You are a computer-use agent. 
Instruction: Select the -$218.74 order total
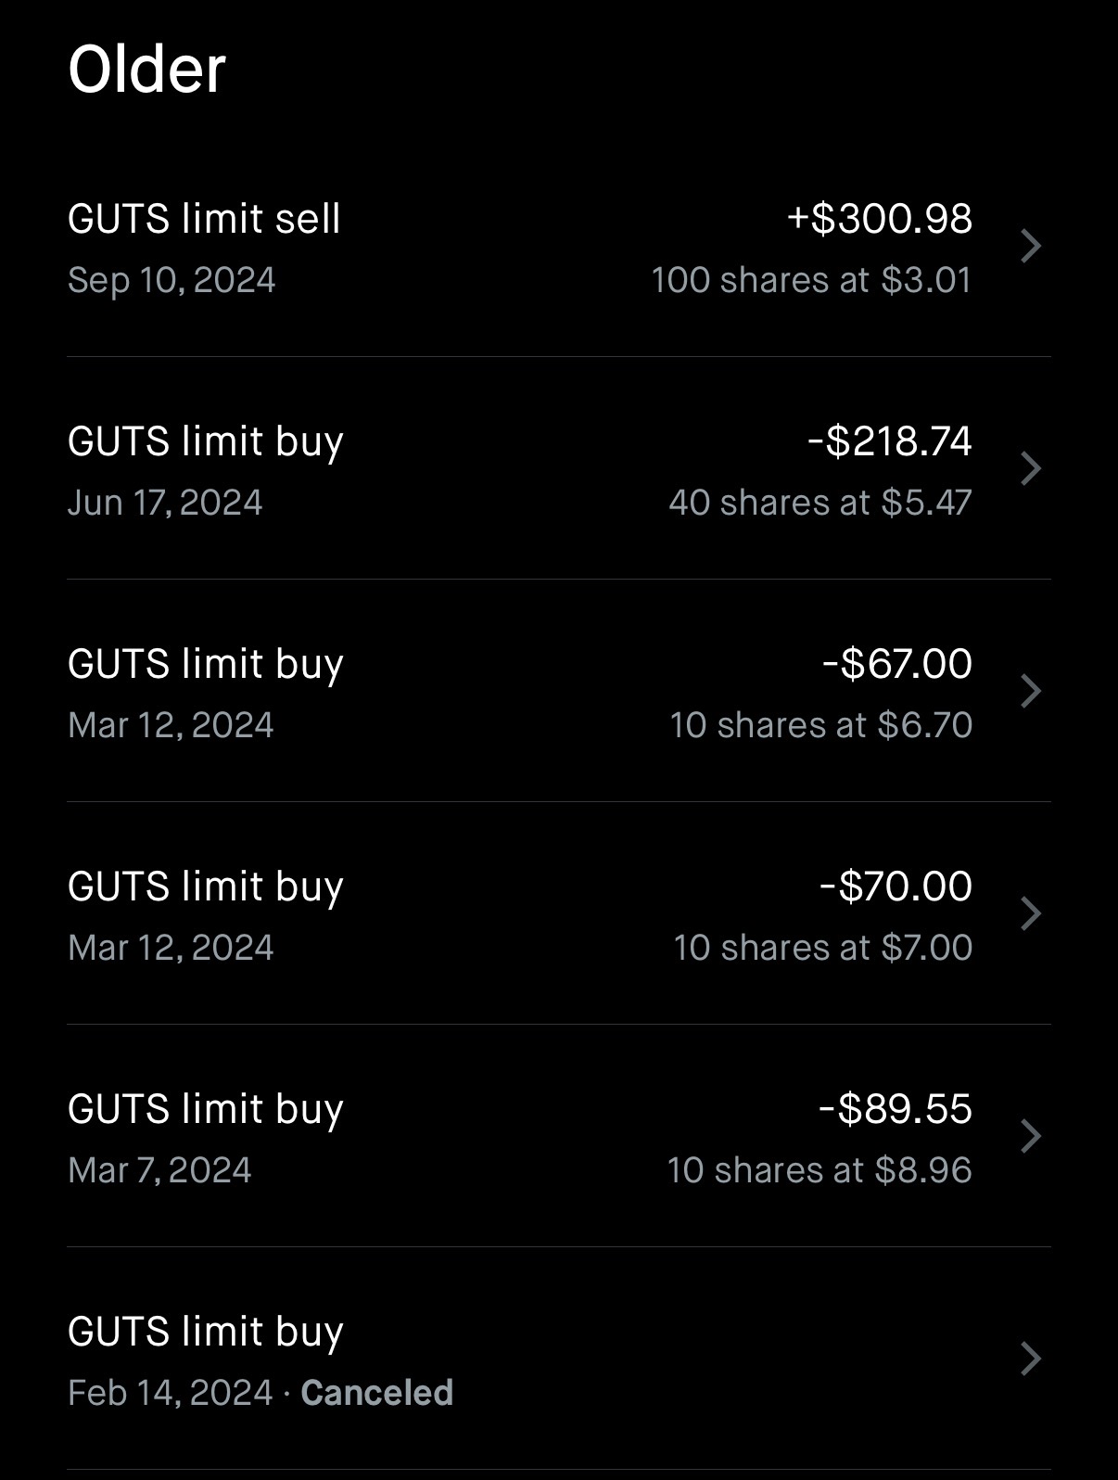889,441
